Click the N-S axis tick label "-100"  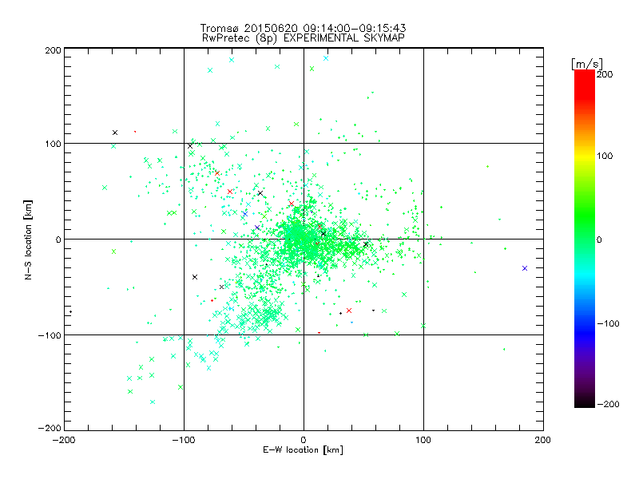50,335
